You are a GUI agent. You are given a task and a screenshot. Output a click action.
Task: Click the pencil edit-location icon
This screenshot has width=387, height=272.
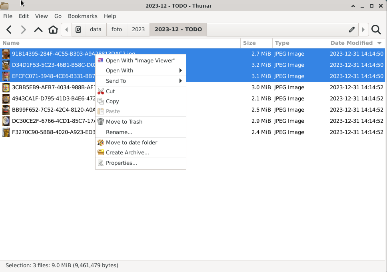tap(352, 30)
